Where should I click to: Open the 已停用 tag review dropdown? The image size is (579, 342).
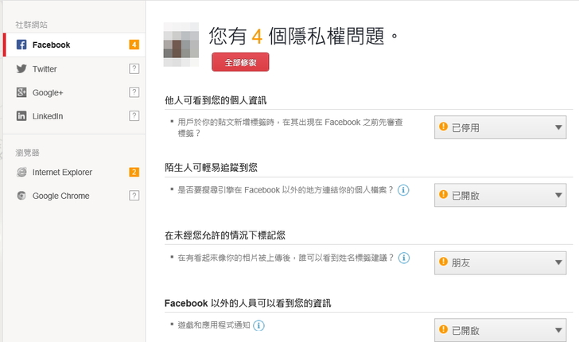(x=501, y=127)
